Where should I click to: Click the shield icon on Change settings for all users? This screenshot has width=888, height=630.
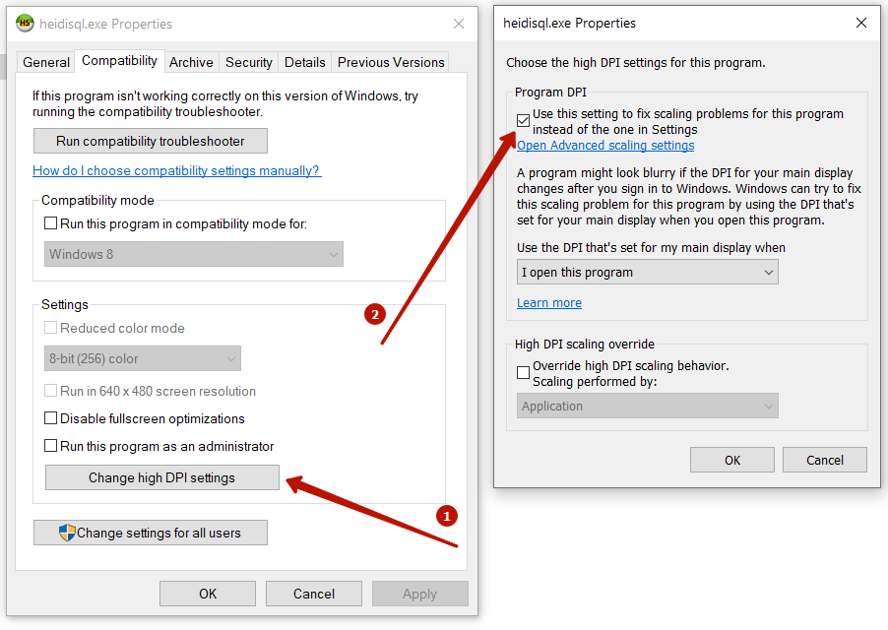pos(67,533)
